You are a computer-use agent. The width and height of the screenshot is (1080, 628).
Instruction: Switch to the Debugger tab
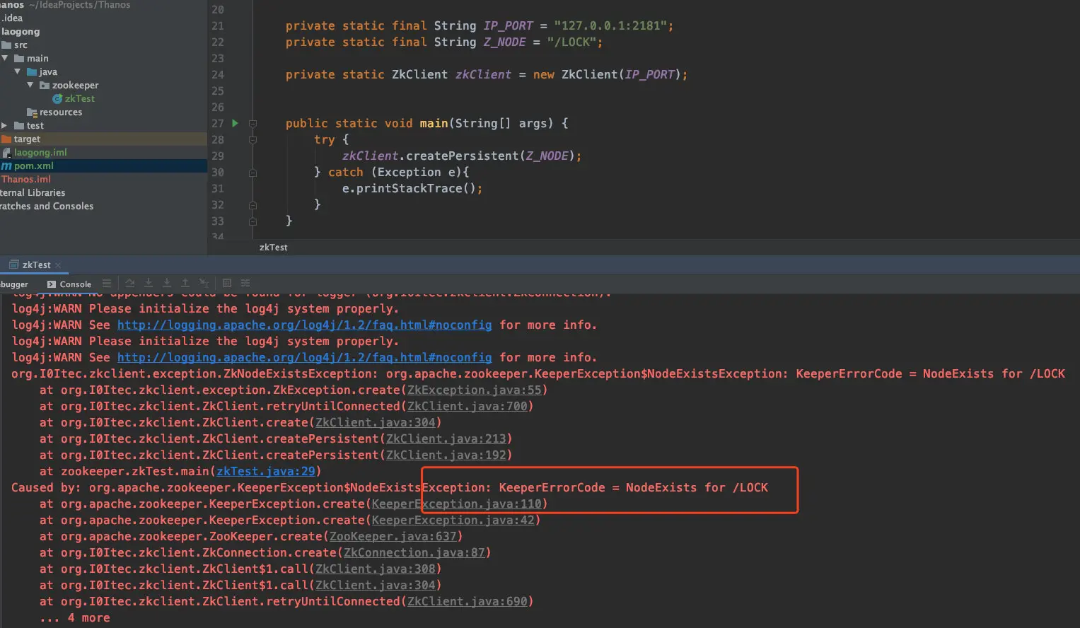[x=13, y=284]
